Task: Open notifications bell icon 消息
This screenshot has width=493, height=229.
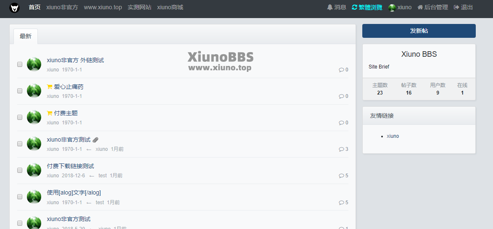Action: click(x=330, y=7)
